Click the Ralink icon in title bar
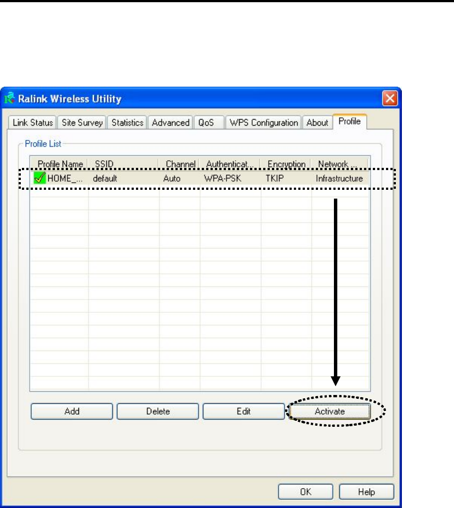The image size is (454, 508). coord(10,98)
